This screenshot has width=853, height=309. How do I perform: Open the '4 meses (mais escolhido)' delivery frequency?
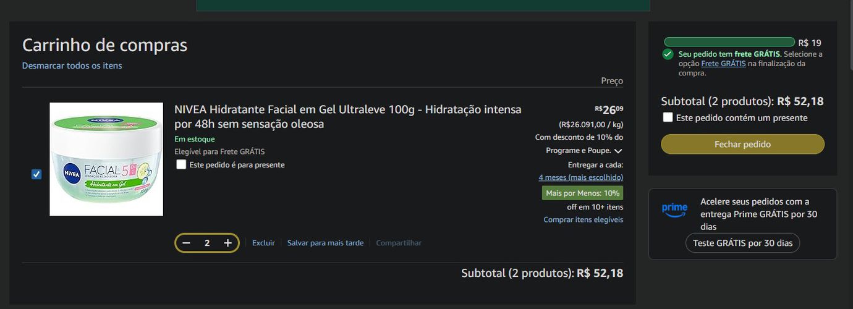[581, 177]
